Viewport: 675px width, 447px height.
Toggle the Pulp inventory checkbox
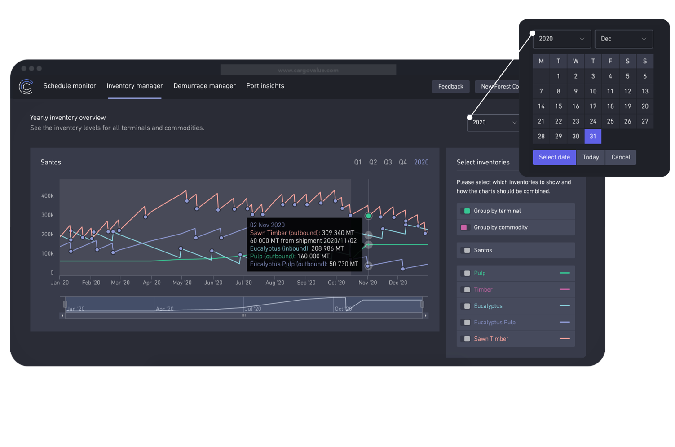point(466,273)
